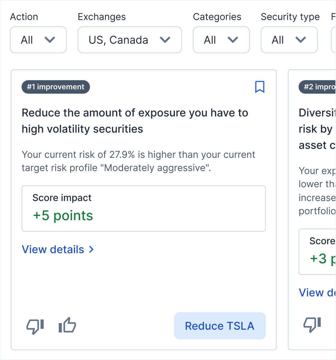Bookmark the #1 improvement card
The image size is (336, 360).
coord(259,87)
